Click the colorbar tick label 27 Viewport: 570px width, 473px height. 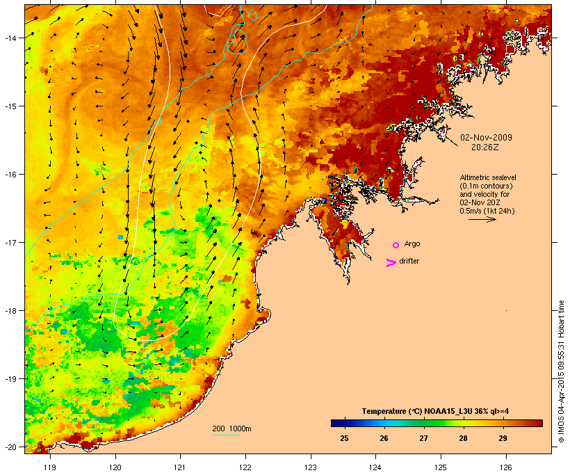[423, 438]
